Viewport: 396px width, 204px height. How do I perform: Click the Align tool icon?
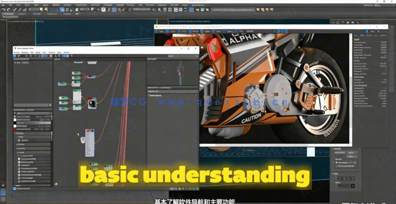tap(160, 10)
